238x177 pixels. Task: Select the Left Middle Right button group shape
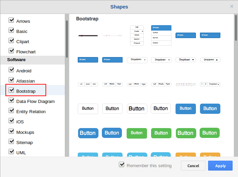point(112,84)
